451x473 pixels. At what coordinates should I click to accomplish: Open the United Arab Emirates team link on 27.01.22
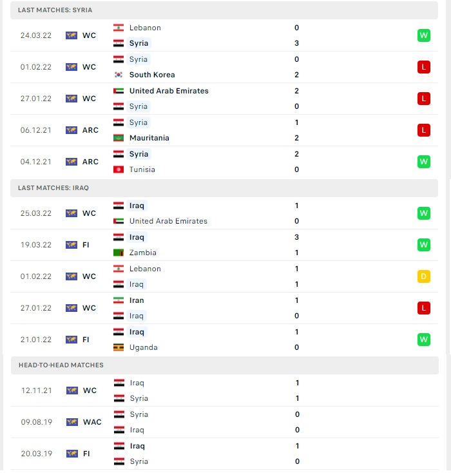pyautogui.click(x=169, y=91)
